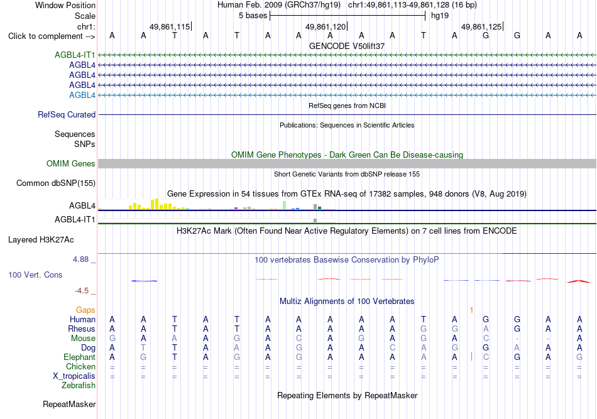Click the tall light-green bar in AGBL4 expression chart
The height and width of the screenshot is (419, 597).
tap(285, 205)
